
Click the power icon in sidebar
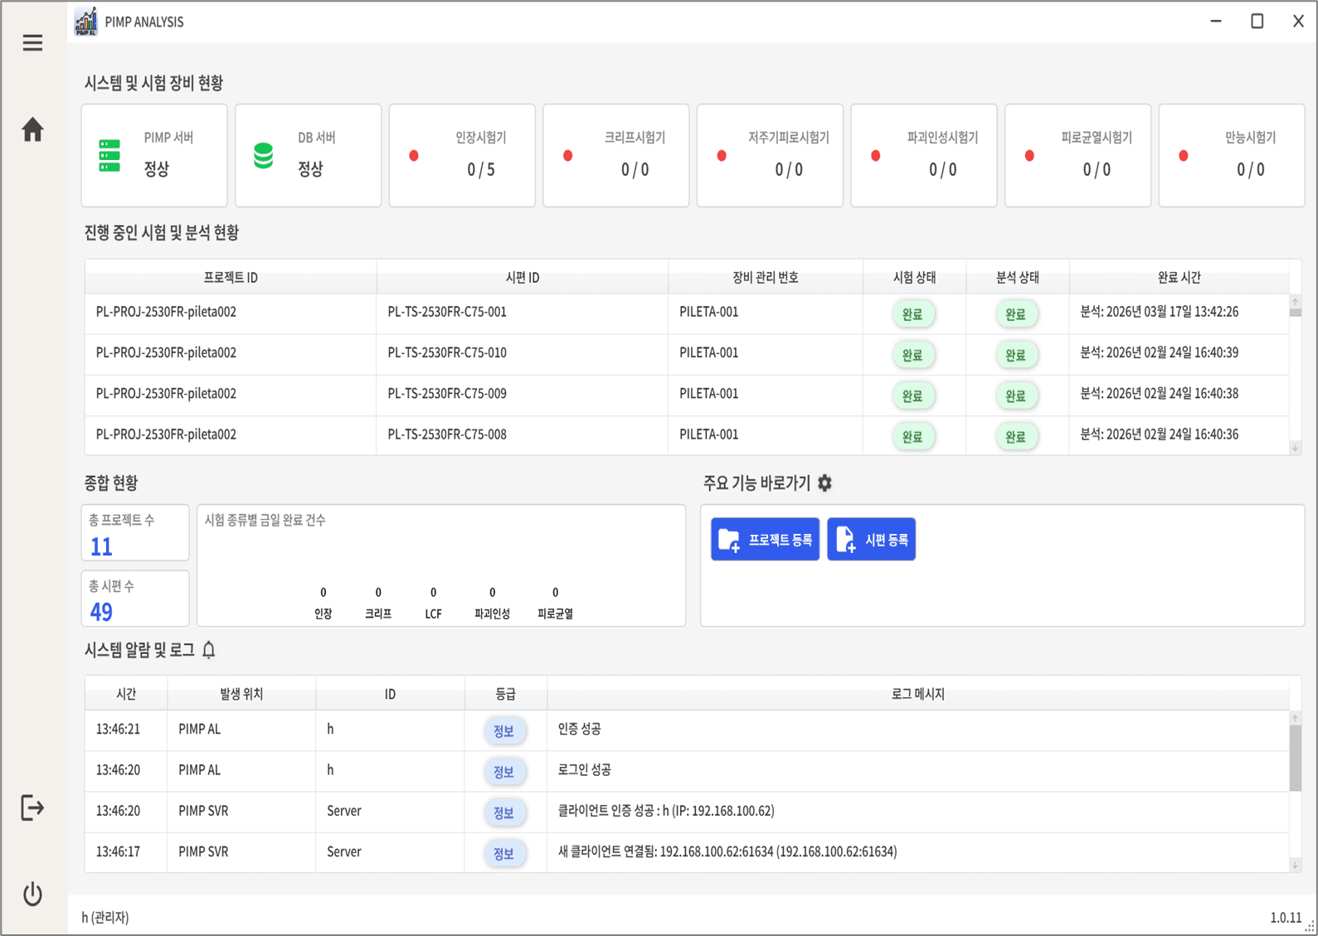coord(32,894)
